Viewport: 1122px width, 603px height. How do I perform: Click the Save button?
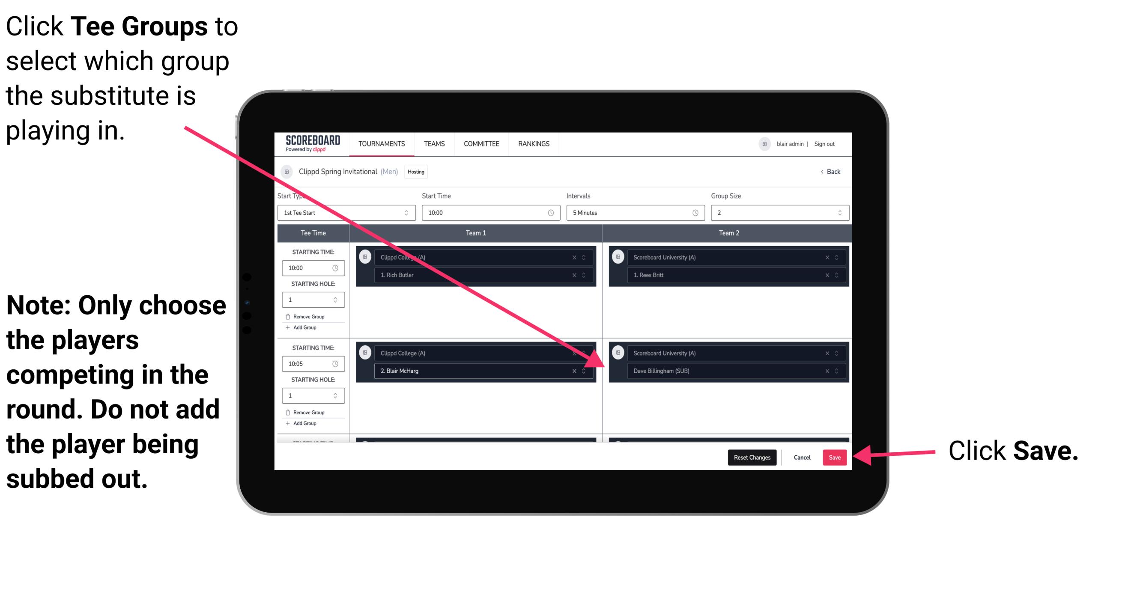click(x=835, y=457)
